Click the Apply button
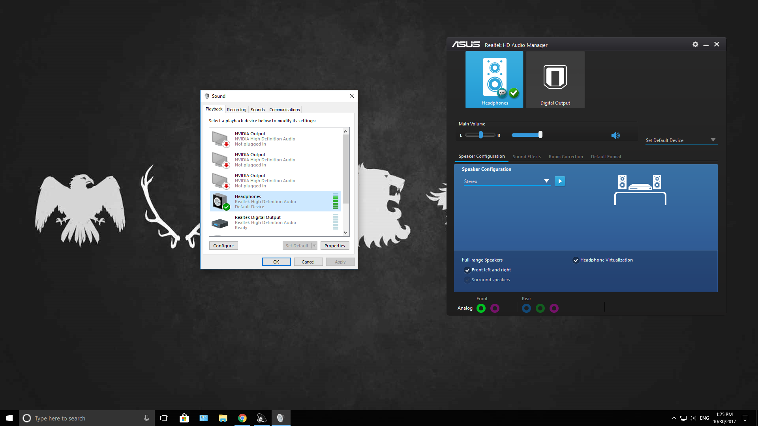This screenshot has height=426, width=758. [x=340, y=262]
